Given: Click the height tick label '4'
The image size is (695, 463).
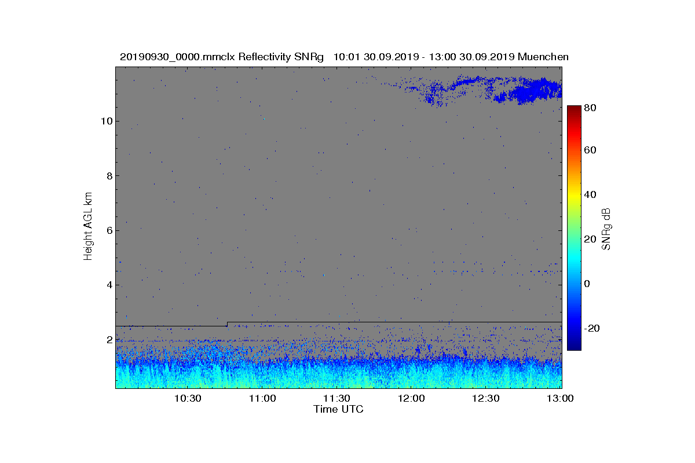Looking at the screenshot, I should (109, 285).
